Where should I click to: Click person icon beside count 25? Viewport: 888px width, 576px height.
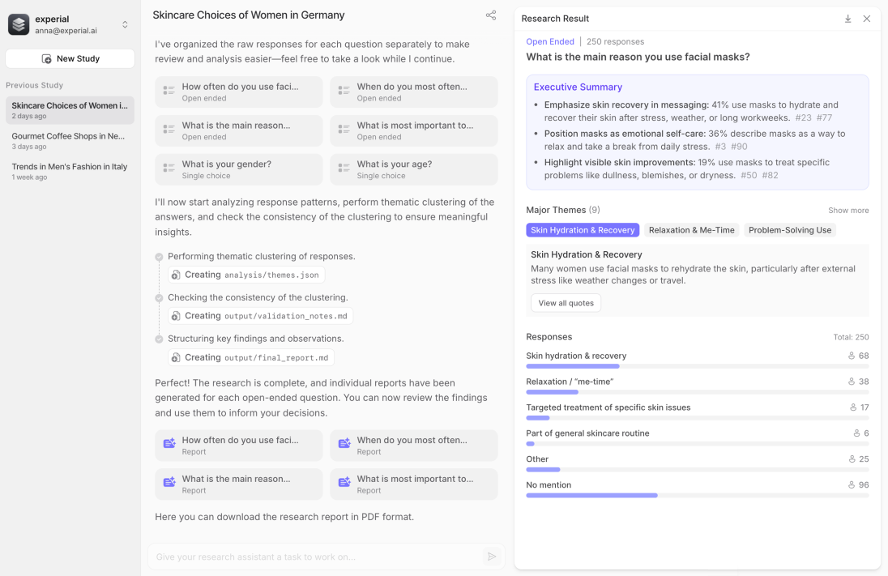coord(852,459)
